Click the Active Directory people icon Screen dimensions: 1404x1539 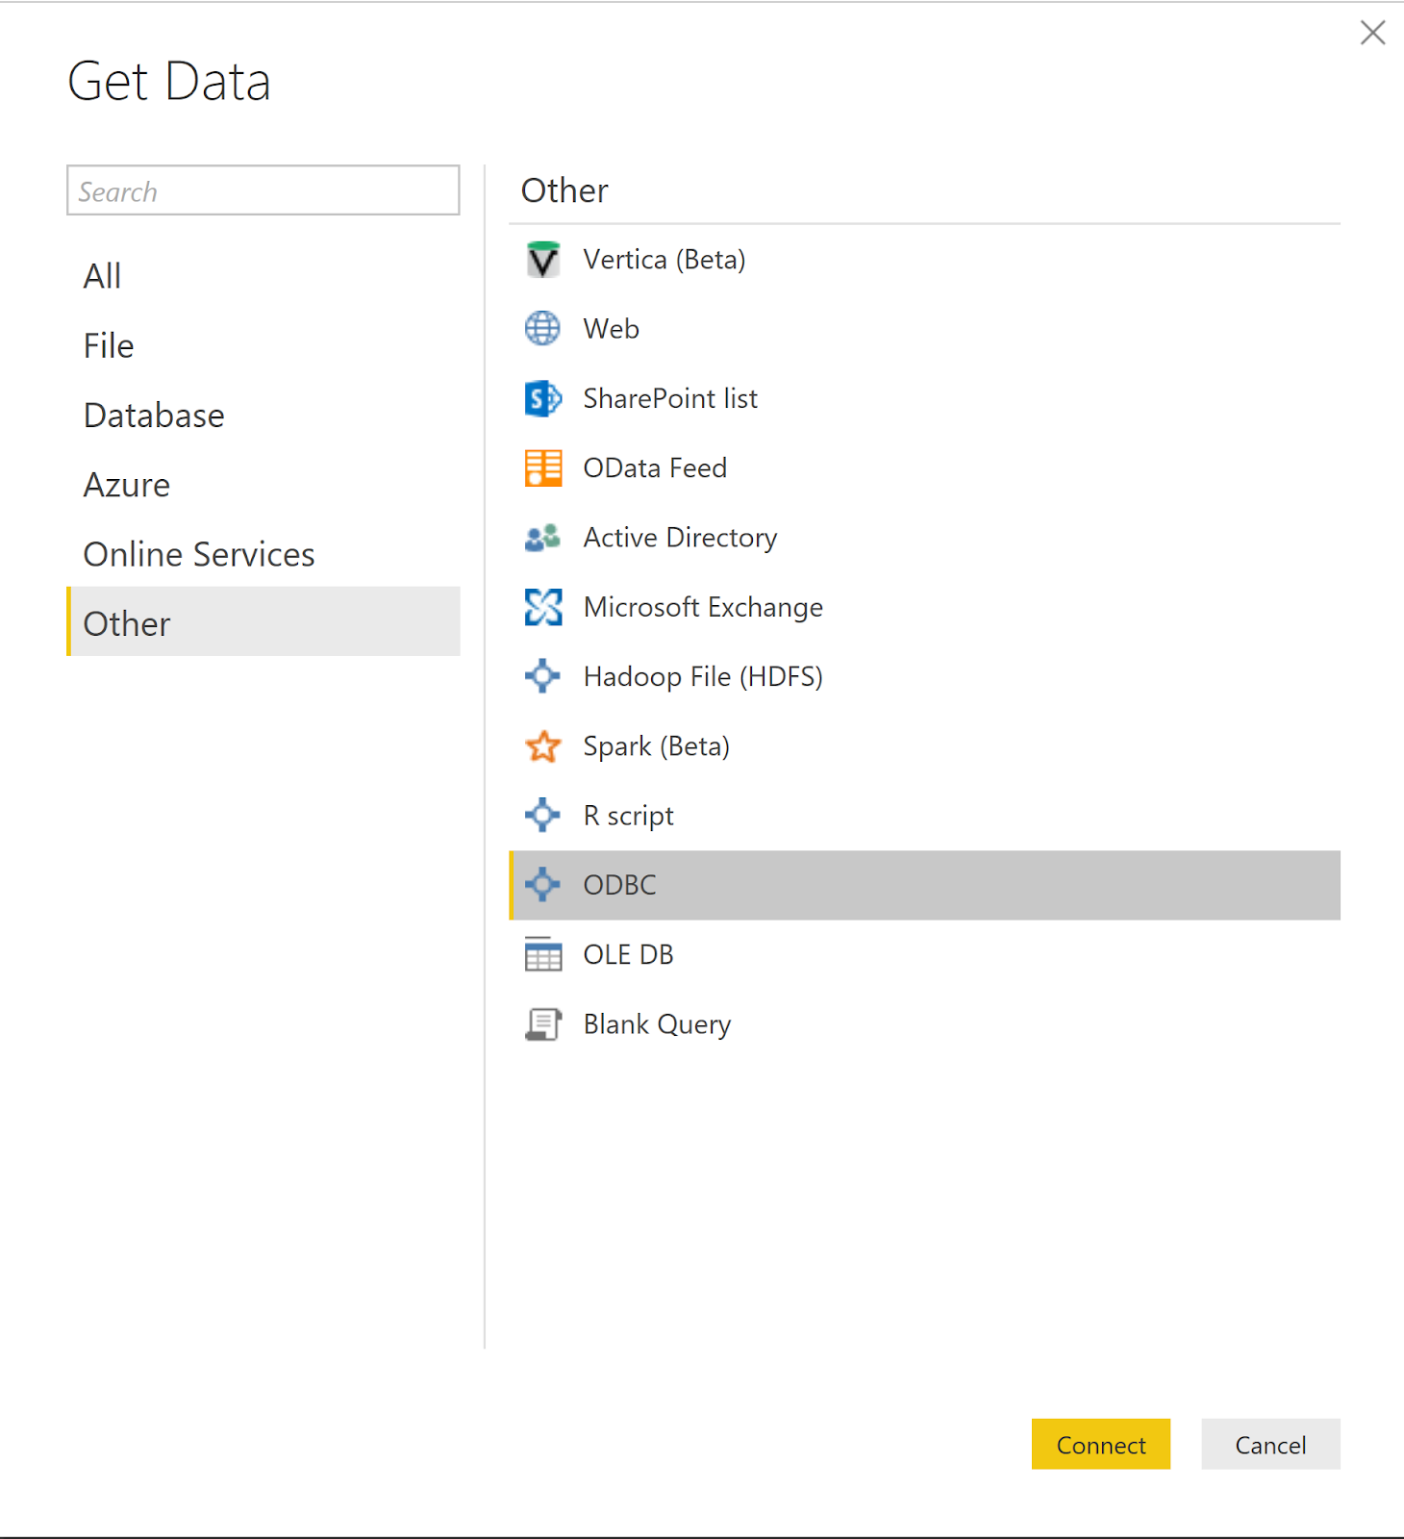point(543,538)
